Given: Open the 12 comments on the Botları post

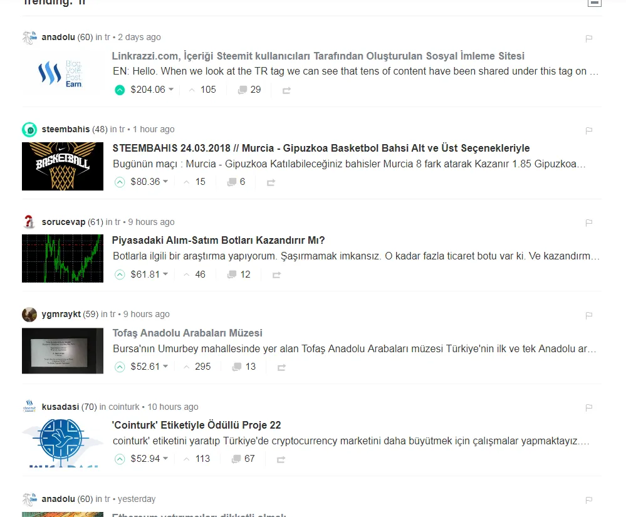Looking at the screenshot, I should coord(239,274).
